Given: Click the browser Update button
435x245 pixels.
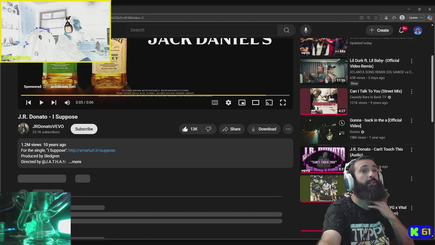Looking at the screenshot, I should tap(416, 18).
